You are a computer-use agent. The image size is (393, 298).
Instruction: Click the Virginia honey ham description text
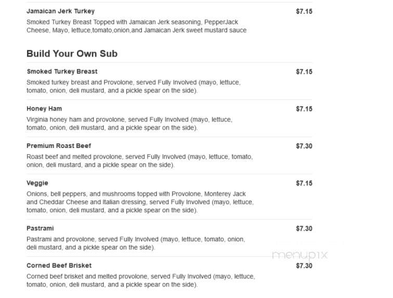[129, 124]
